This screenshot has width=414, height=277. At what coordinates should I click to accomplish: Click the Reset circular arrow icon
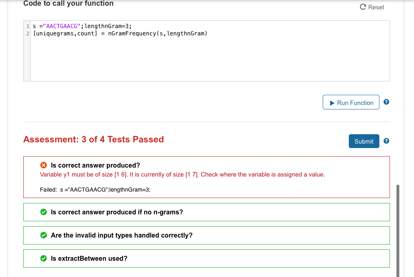point(363,7)
